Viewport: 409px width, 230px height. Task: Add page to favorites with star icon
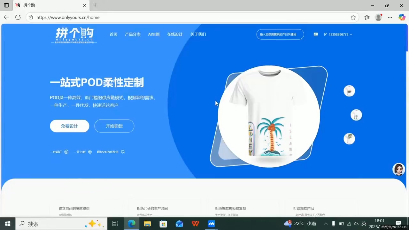353,17
